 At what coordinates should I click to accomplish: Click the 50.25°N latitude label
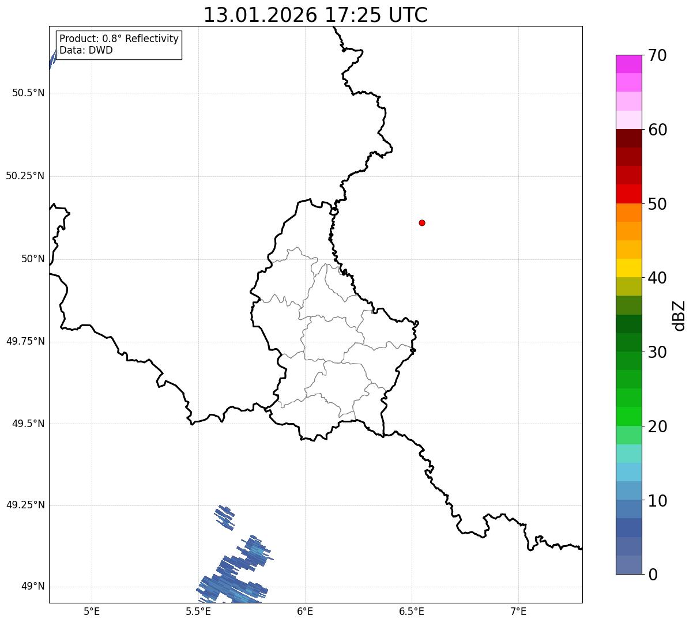click(x=25, y=176)
